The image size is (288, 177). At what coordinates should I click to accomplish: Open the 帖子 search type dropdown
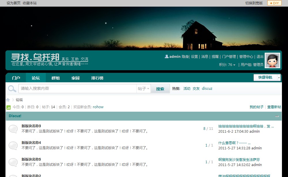pyautogui.click(x=143, y=89)
